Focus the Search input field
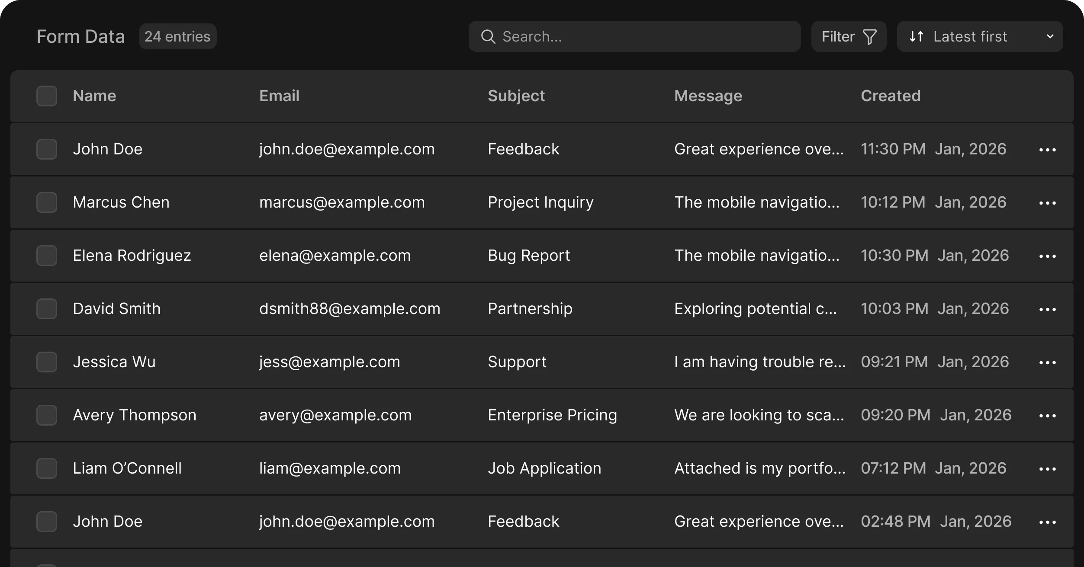 pyautogui.click(x=634, y=36)
